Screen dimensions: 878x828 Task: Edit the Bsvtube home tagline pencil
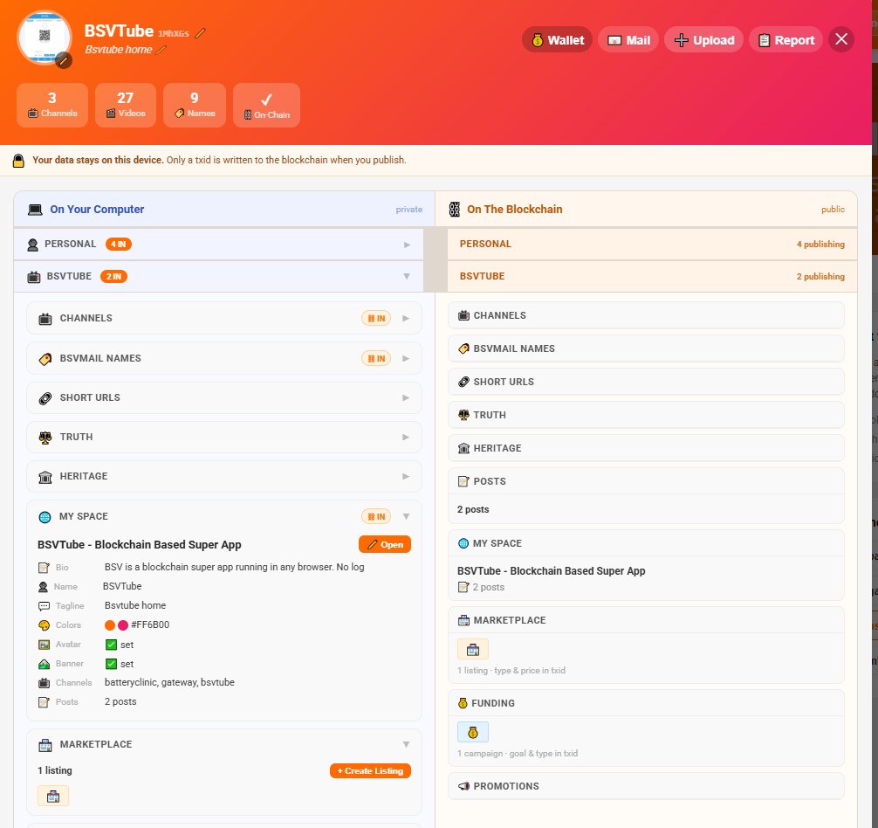161,50
